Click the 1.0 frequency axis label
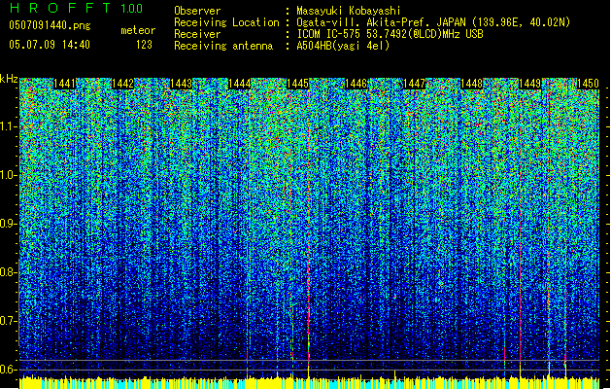Screen dimensions: 611x389 click(x=9, y=175)
